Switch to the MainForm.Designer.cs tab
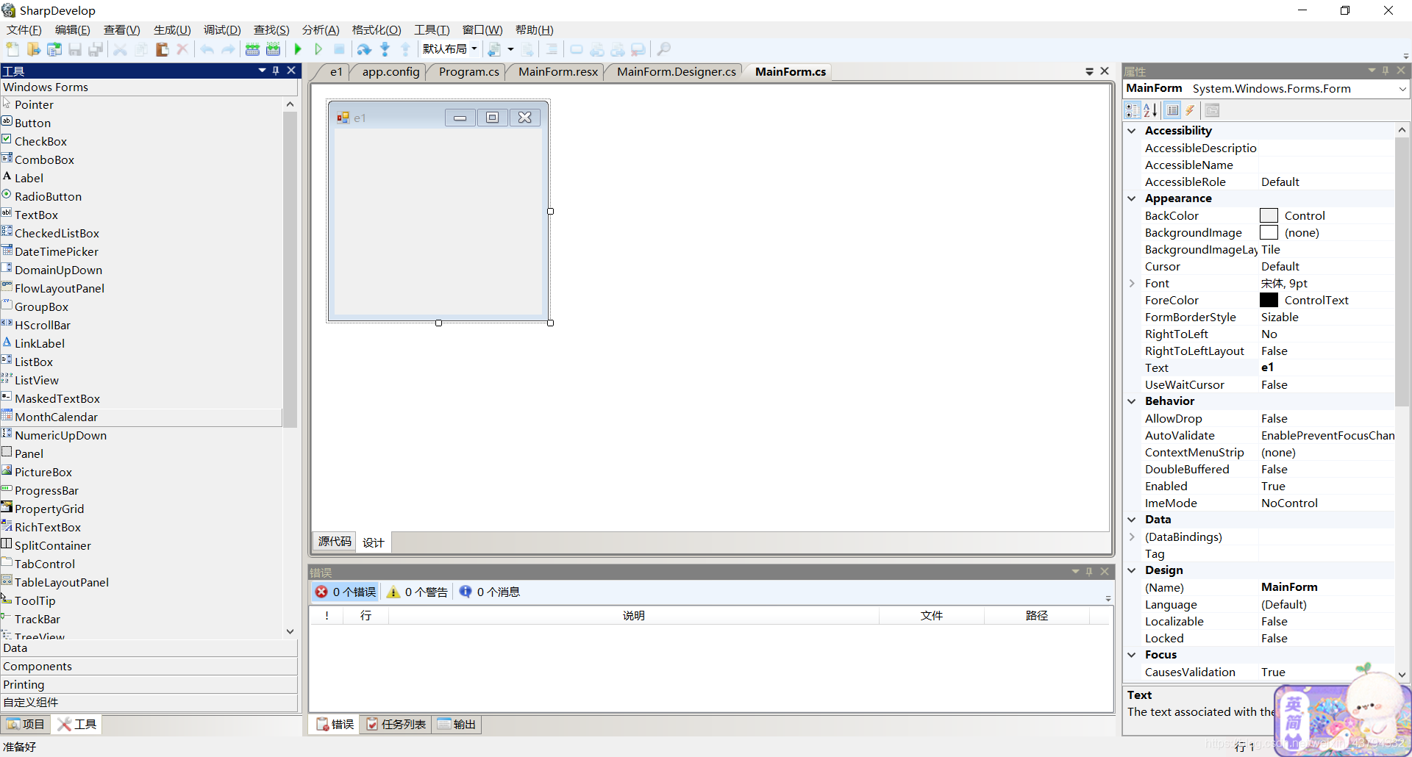Image resolution: width=1412 pixels, height=757 pixels. [676, 71]
